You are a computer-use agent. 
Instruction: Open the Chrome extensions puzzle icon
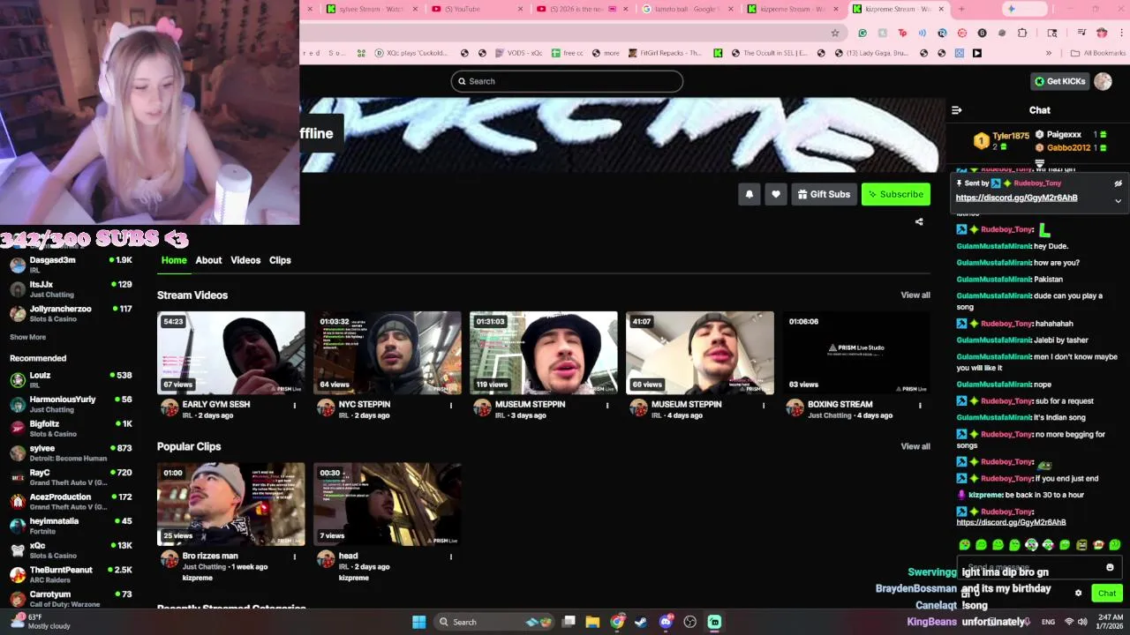(1022, 33)
